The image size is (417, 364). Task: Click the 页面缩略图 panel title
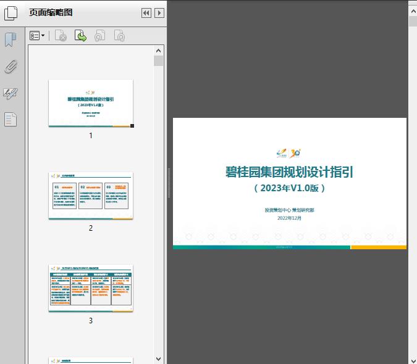pos(51,12)
